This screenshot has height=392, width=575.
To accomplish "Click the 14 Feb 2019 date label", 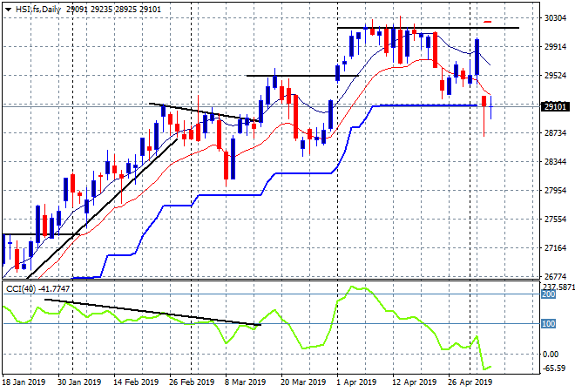I will (136, 382).
